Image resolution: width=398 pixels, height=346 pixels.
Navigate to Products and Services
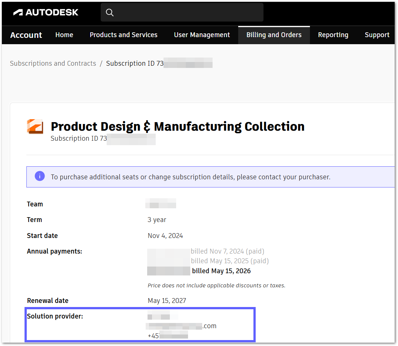[x=123, y=35]
